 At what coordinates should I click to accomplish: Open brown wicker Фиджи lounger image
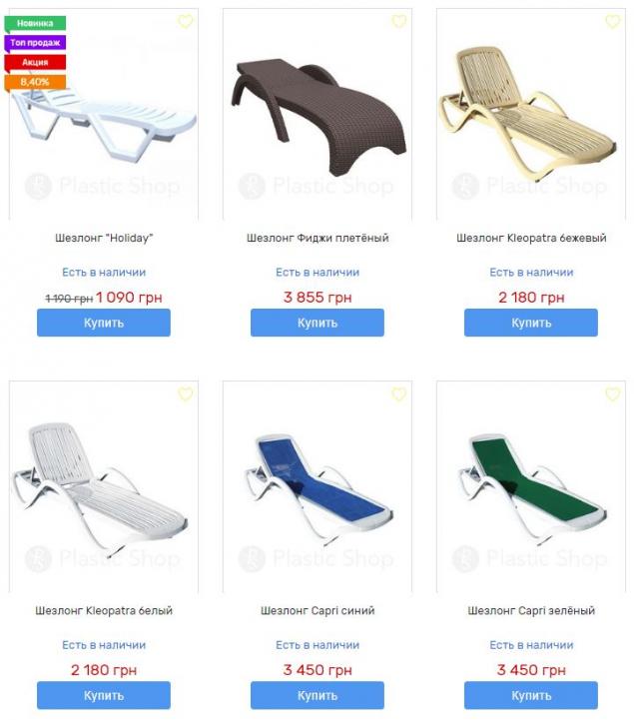tap(317, 114)
